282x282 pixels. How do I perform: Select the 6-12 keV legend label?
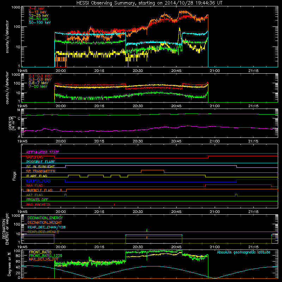[38, 12]
